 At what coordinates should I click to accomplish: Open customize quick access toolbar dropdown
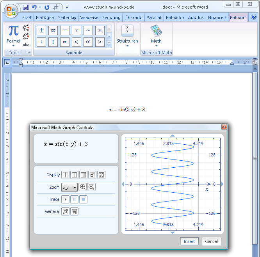pyautogui.click(x=67, y=7)
